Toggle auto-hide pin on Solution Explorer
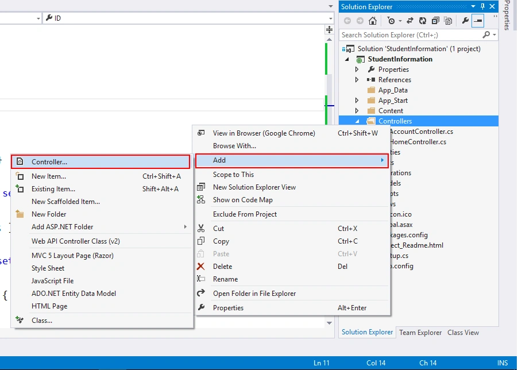Screen dimensions: 518x370 (482, 6)
